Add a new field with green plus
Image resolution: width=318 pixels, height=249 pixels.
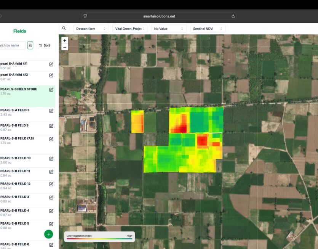(49, 234)
